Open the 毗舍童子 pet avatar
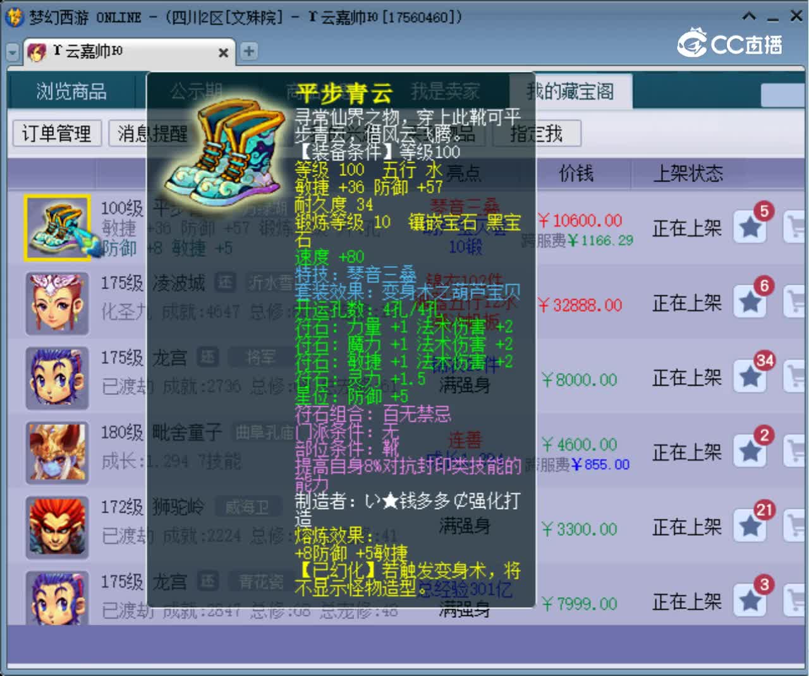The width and height of the screenshot is (809, 676). pos(57,452)
